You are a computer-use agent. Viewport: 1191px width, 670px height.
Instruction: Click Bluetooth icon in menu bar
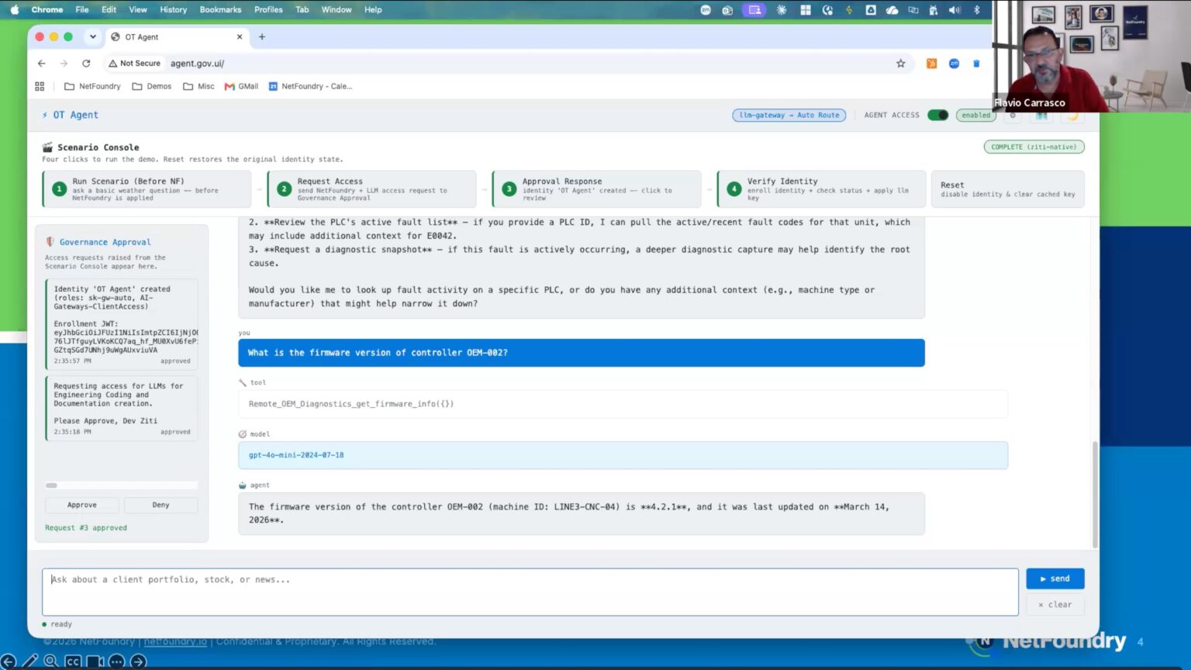[x=977, y=10]
